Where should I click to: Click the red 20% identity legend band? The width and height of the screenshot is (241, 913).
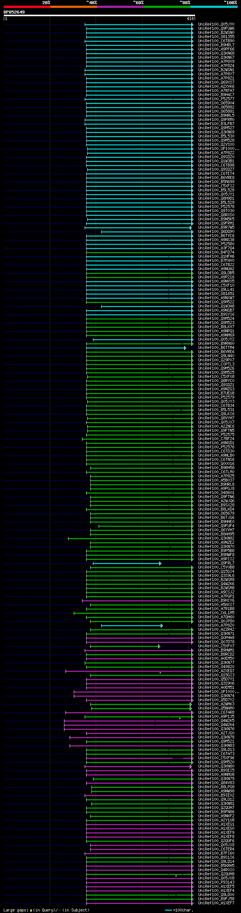[x=27, y=7]
